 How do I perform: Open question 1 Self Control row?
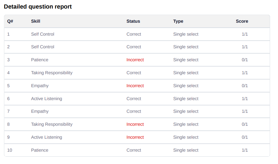(137, 34)
